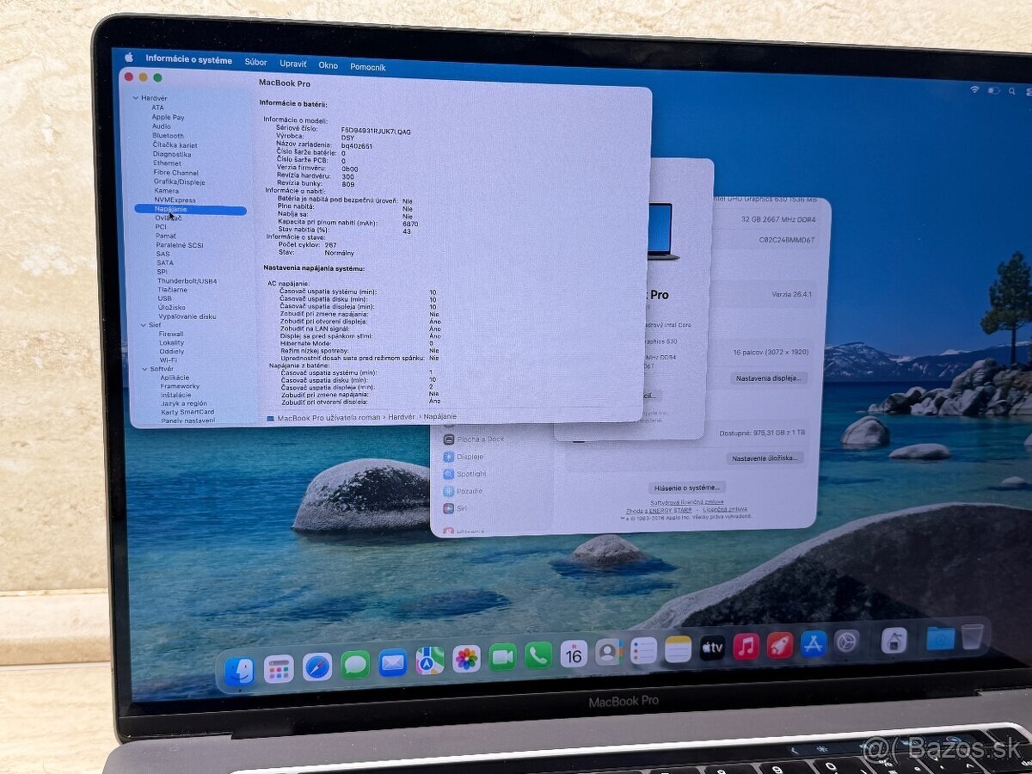Select Diagnostika in sidebar
The image size is (1032, 774).
click(x=172, y=155)
